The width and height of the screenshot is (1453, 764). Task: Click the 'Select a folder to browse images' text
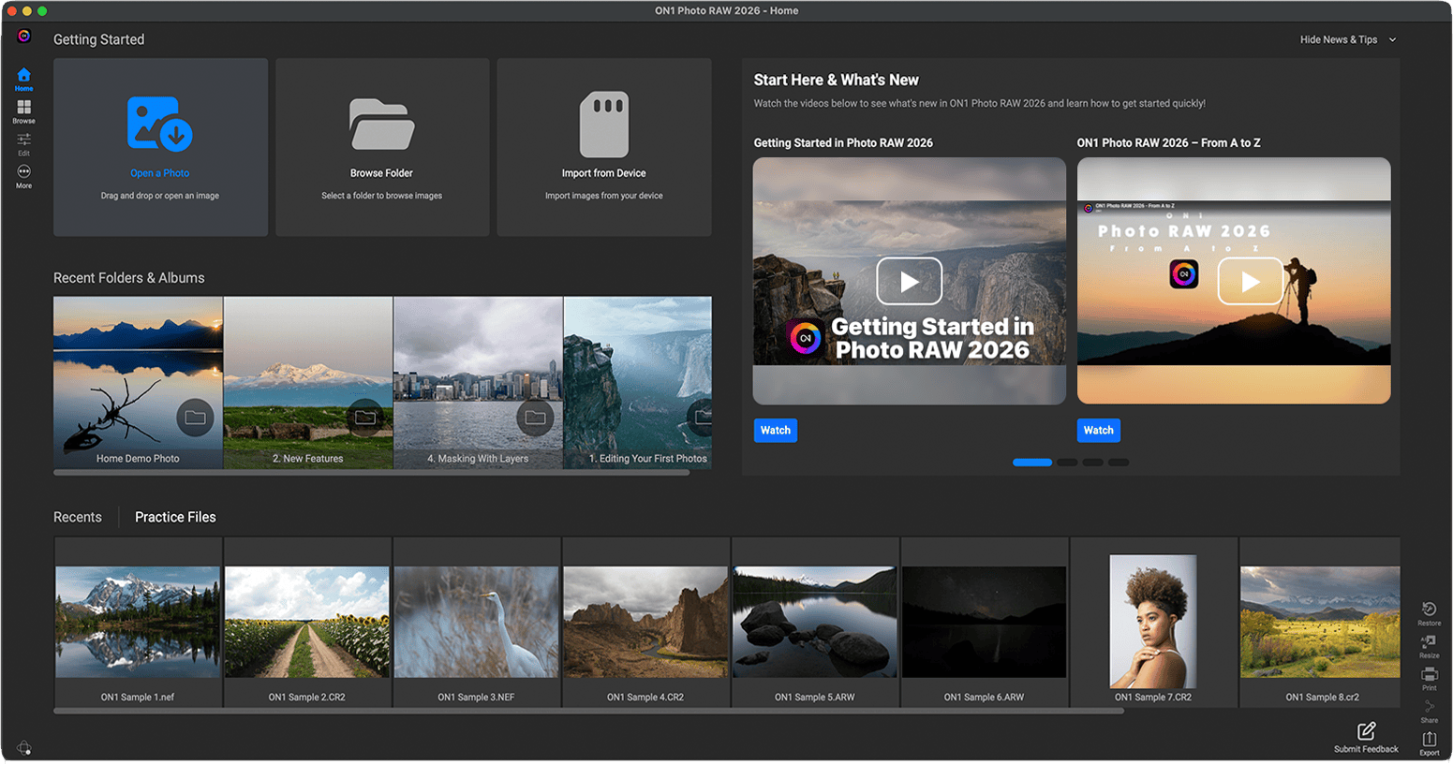382,196
